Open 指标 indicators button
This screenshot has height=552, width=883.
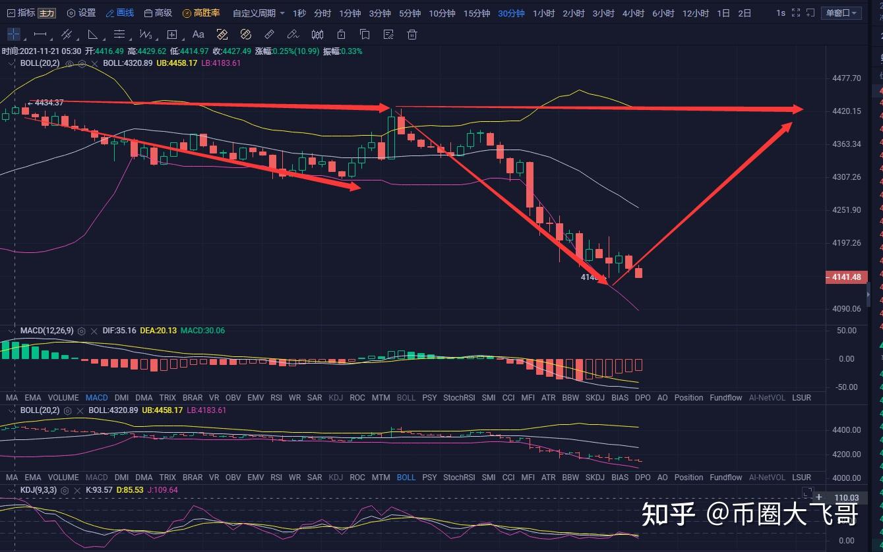tap(21, 13)
